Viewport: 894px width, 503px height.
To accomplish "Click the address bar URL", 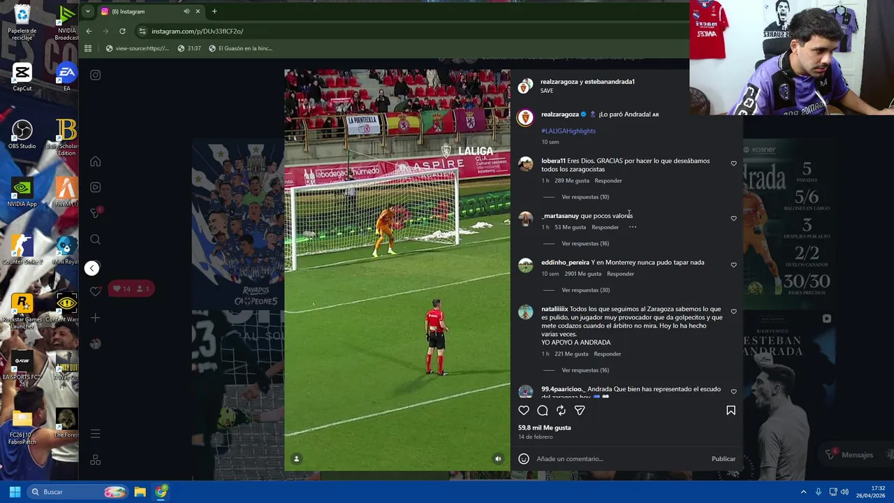I will pyautogui.click(x=198, y=31).
